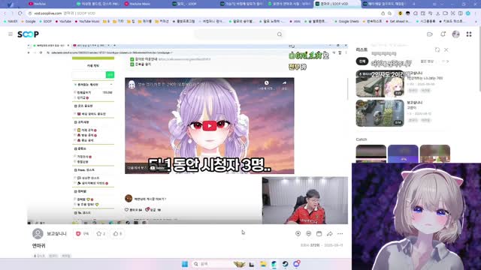
Task: Open the first Catch clip thumbnail
Action: click(371, 154)
